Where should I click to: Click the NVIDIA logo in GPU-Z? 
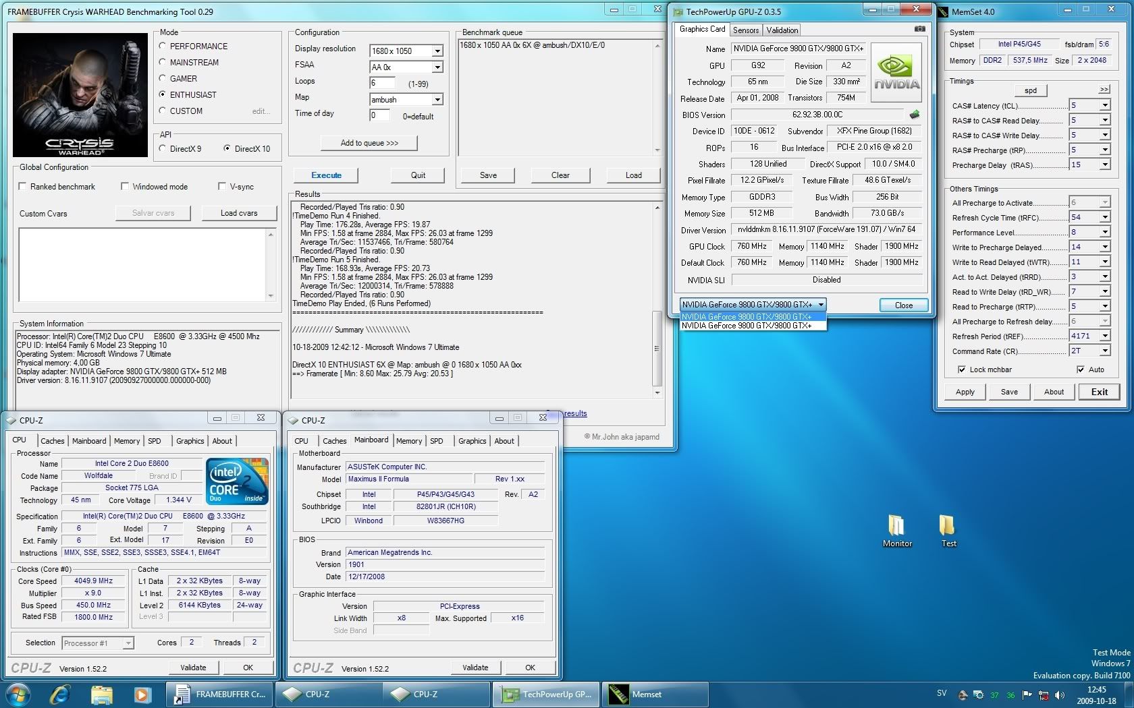896,73
